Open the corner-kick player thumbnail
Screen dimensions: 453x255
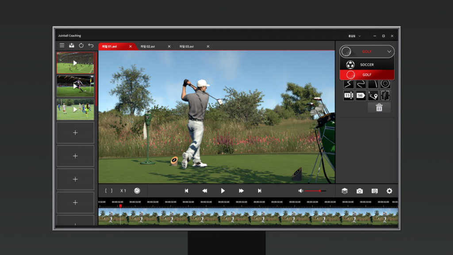75,86
